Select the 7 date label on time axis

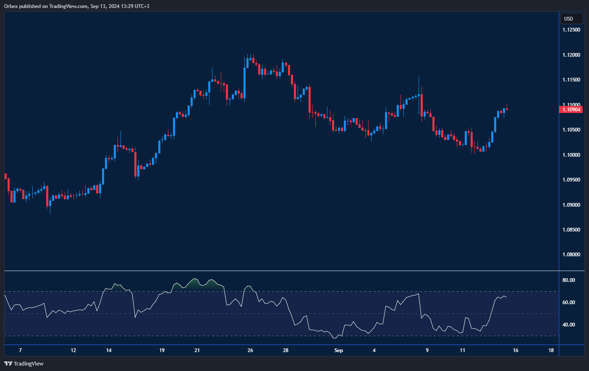pos(20,350)
